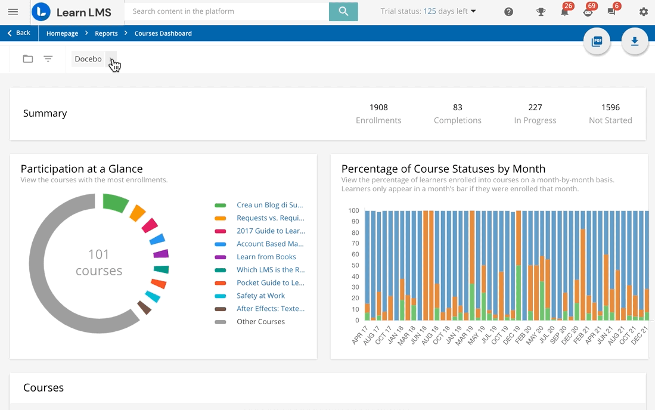655x410 pixels.
Task: Navigate to Reports in the breadcrumb
Action: (x=106, y=33)
